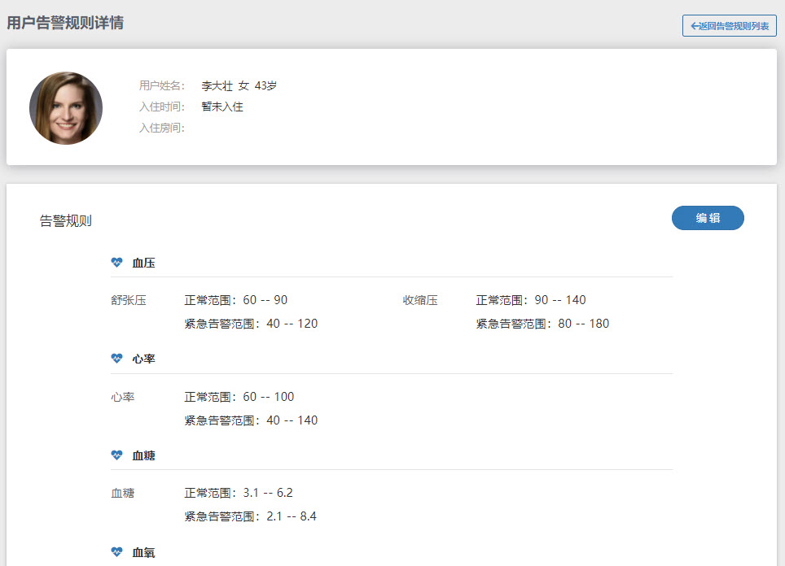Click the 用户告警规则详情 page title
The image size is (785, 566).
[x=65, y=24]
